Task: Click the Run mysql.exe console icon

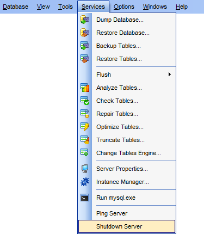Action: 85,198
